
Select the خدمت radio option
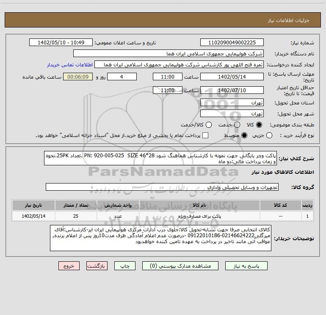pyautogui.click(x=236, y=125)
